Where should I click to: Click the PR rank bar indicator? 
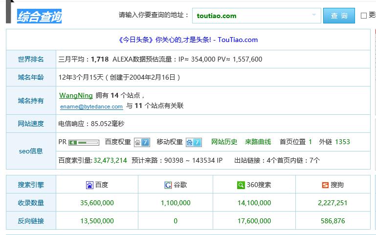pyautogui.click(x=84, y=143)
